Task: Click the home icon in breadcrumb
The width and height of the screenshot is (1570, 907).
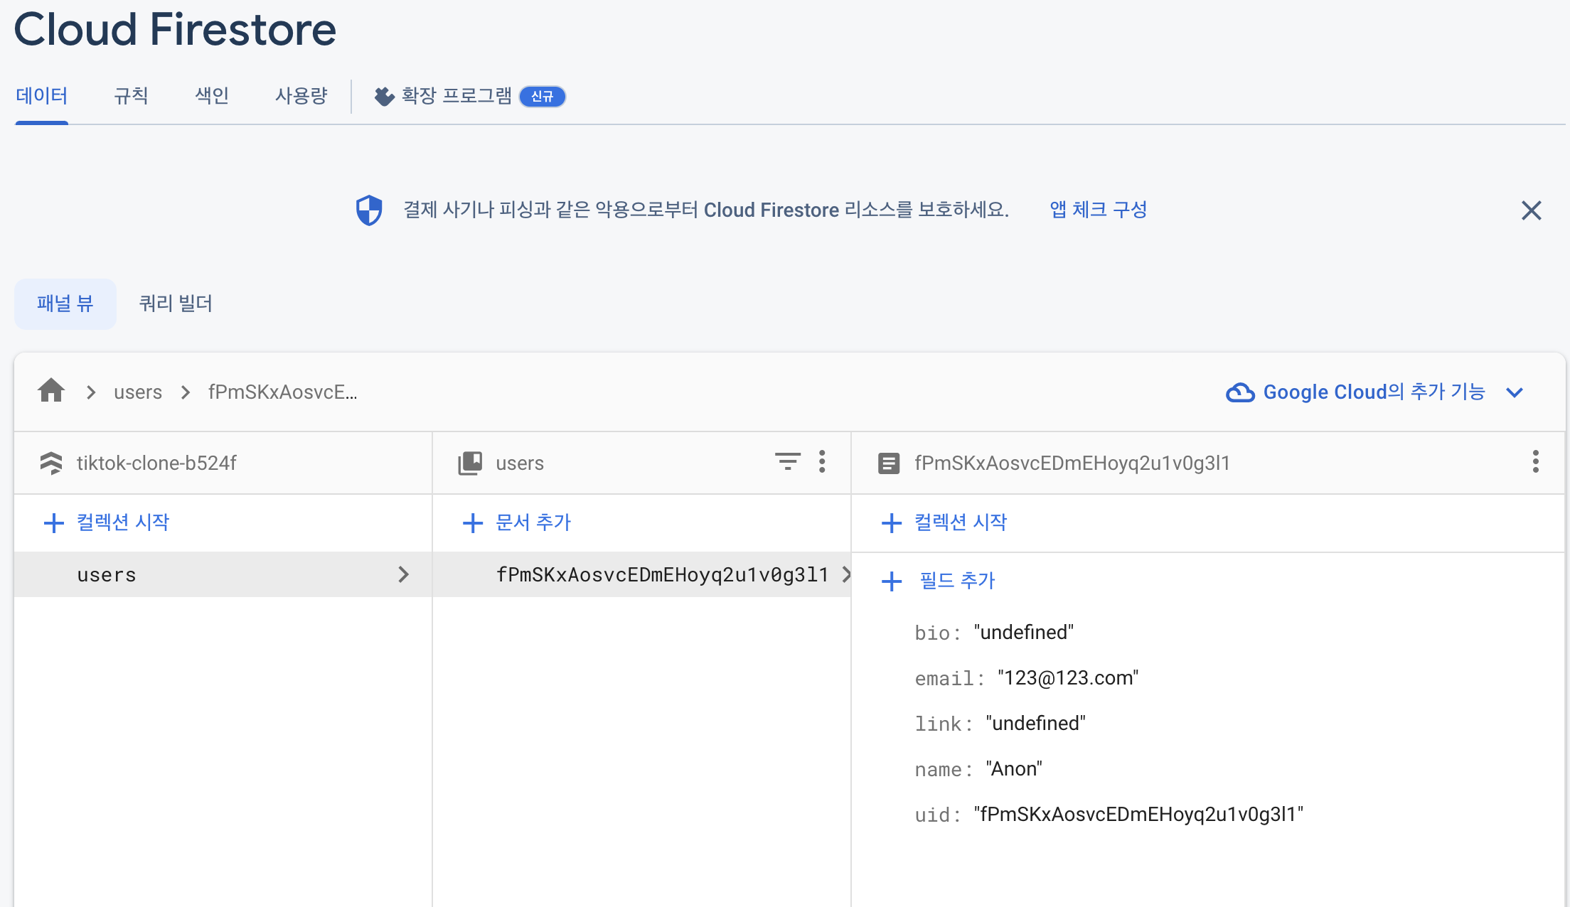Action: 51,391
